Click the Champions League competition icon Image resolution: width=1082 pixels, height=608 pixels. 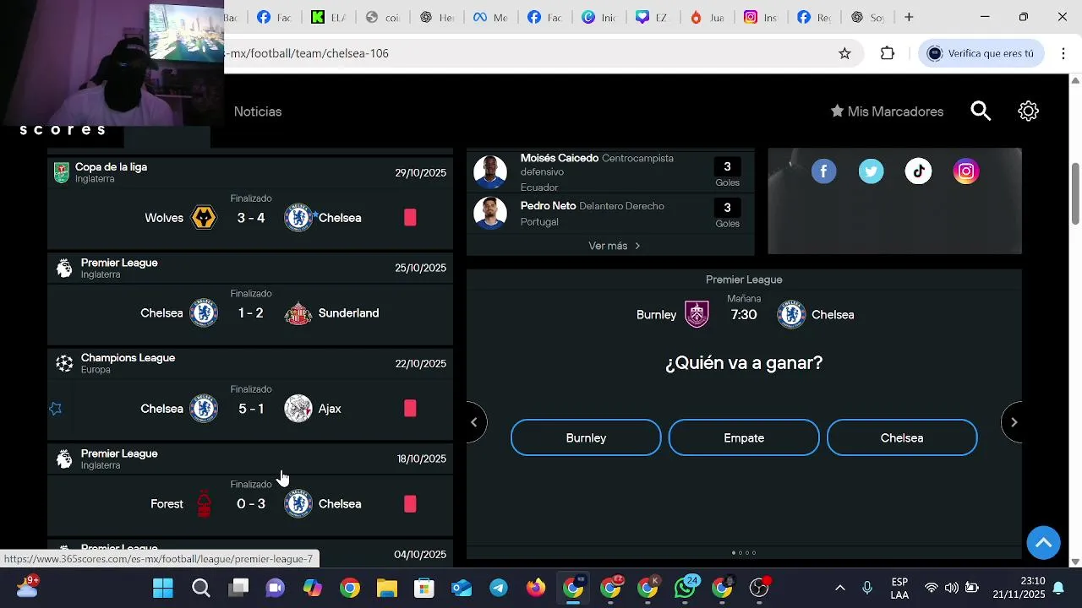(x=64, y=363)
